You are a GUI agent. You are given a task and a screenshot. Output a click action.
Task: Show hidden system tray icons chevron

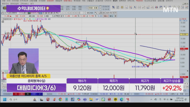151,100
